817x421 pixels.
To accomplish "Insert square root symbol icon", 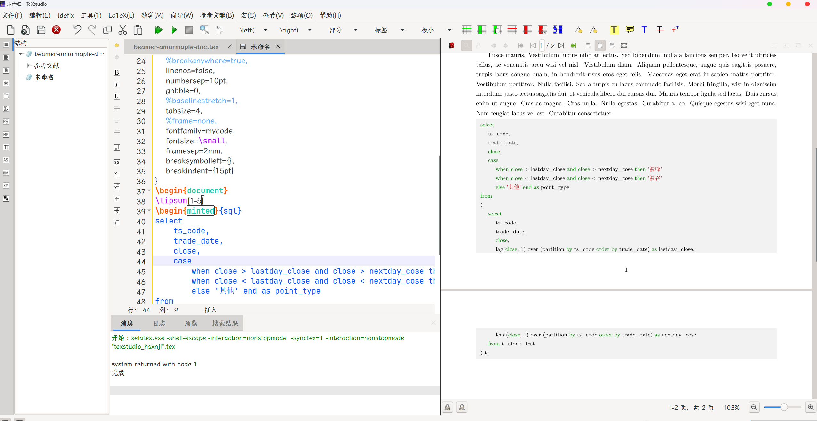I will 117,223.
